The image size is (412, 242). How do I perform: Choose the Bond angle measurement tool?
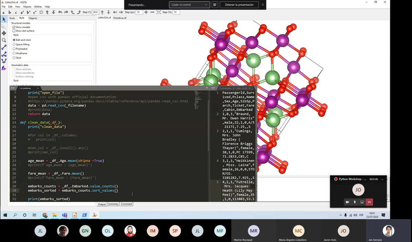pos(4,54)
